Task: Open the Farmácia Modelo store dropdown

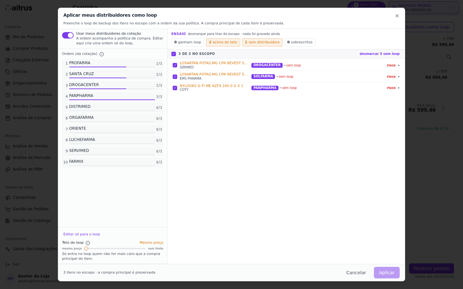Action: [424, 8]
